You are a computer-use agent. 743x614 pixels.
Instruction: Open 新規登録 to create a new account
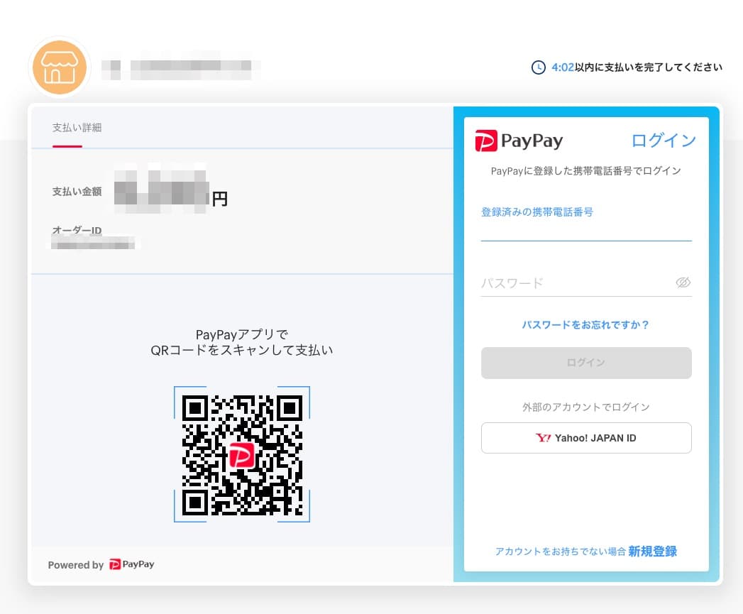[651, 552]
